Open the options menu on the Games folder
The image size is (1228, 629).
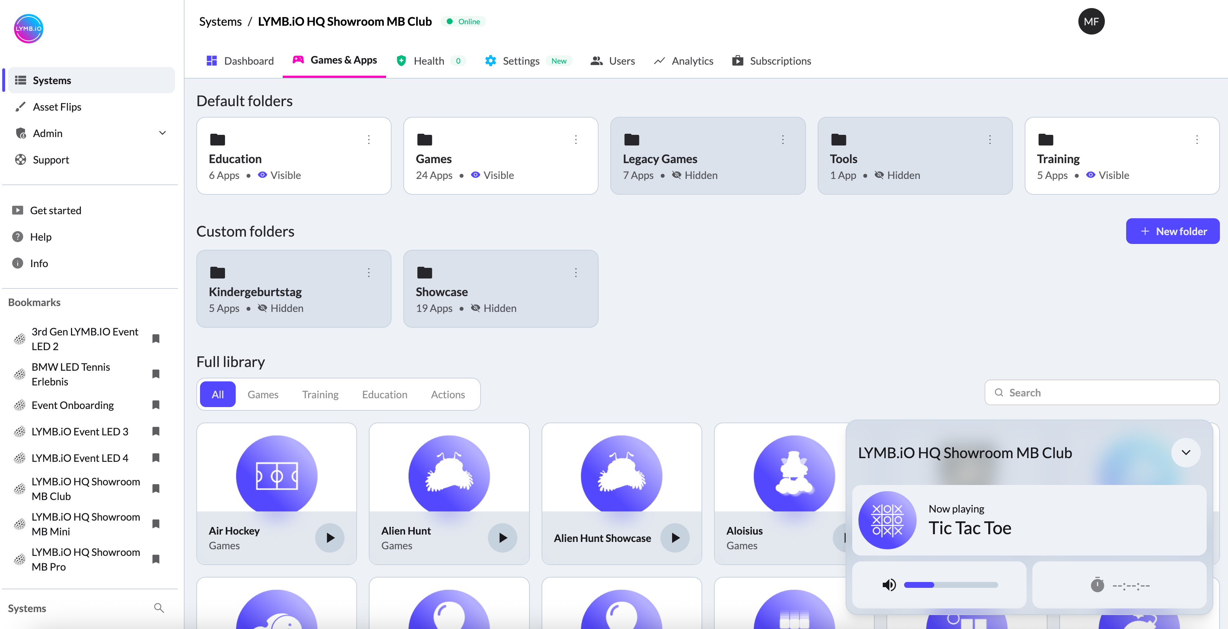[x=576, y=140]
